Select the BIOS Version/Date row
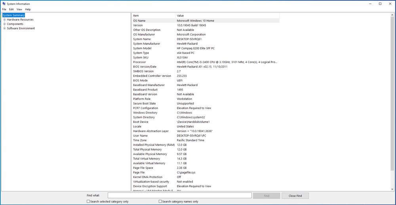The height and width of the screenshot is (205, 396). pyautogui.click(x=206, y=67)
